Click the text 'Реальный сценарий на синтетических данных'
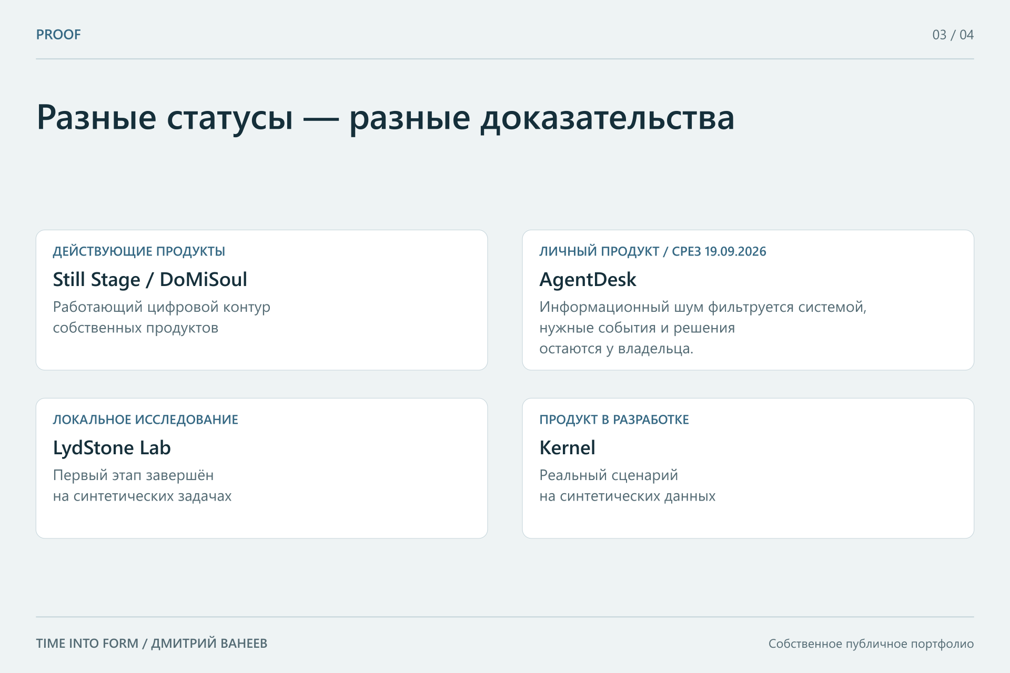Image resolution: width=1010 pixels, height=673 pixels. (628, 485)
